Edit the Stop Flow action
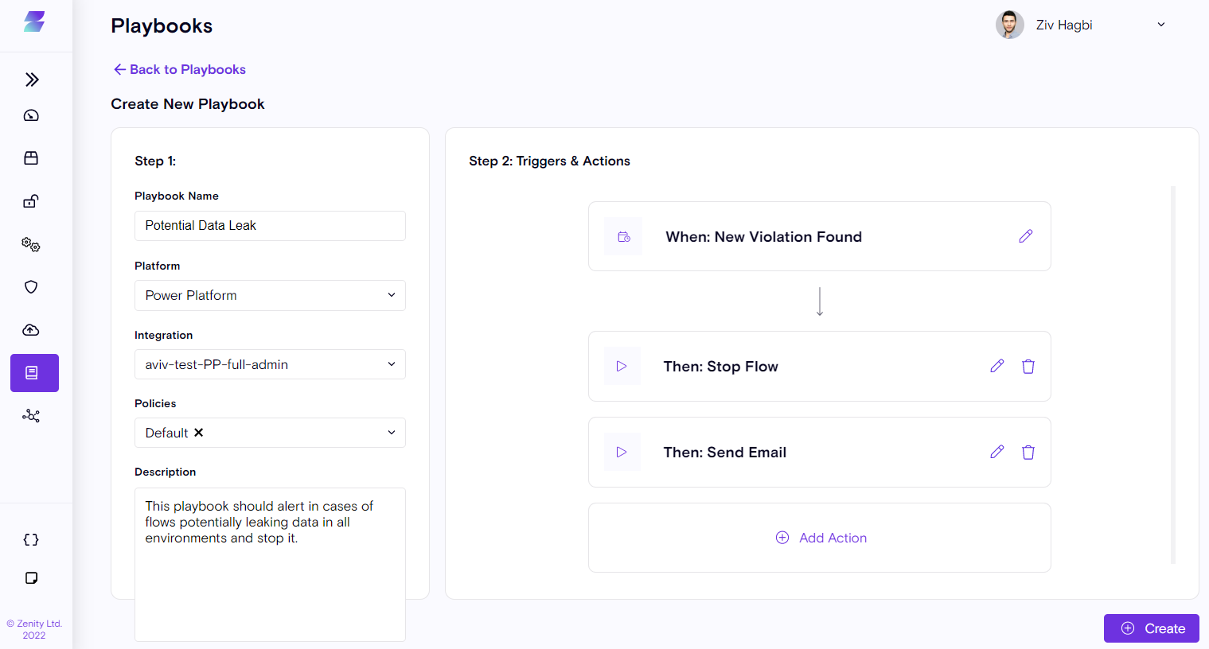The height and width of the screenshot is (649, 1209). (996, 366)
